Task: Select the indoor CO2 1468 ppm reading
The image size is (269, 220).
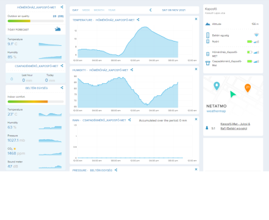Action: pos(16,153)
